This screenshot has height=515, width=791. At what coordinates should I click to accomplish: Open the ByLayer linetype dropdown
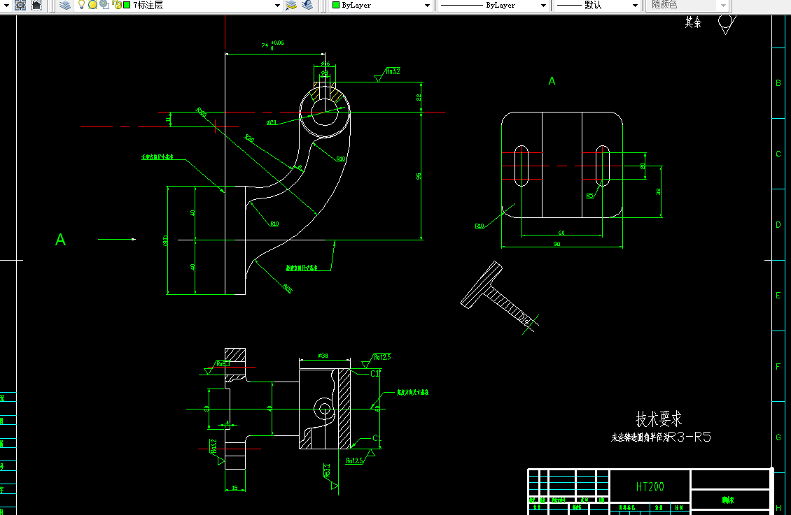pyautogui.click(x=493, y=6)
